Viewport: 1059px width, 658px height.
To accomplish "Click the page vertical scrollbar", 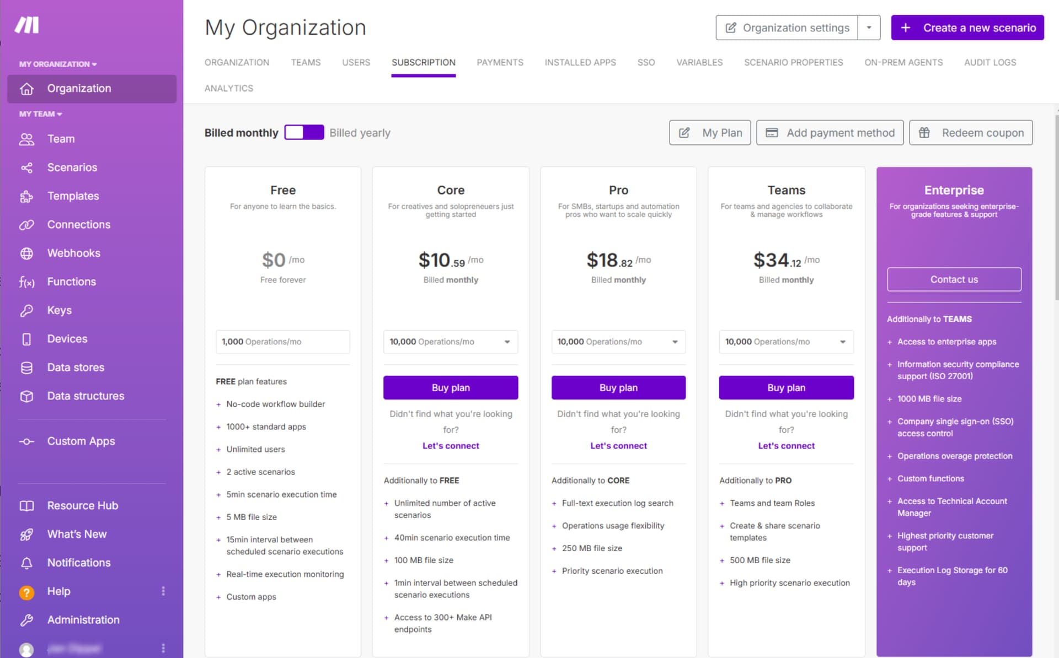I will pos(1056,207).
